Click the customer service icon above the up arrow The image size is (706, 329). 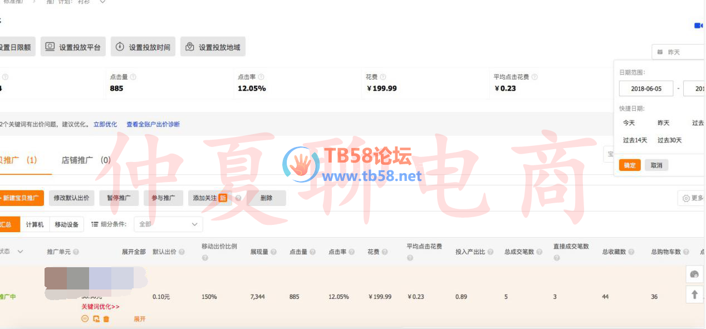(694, 274)
